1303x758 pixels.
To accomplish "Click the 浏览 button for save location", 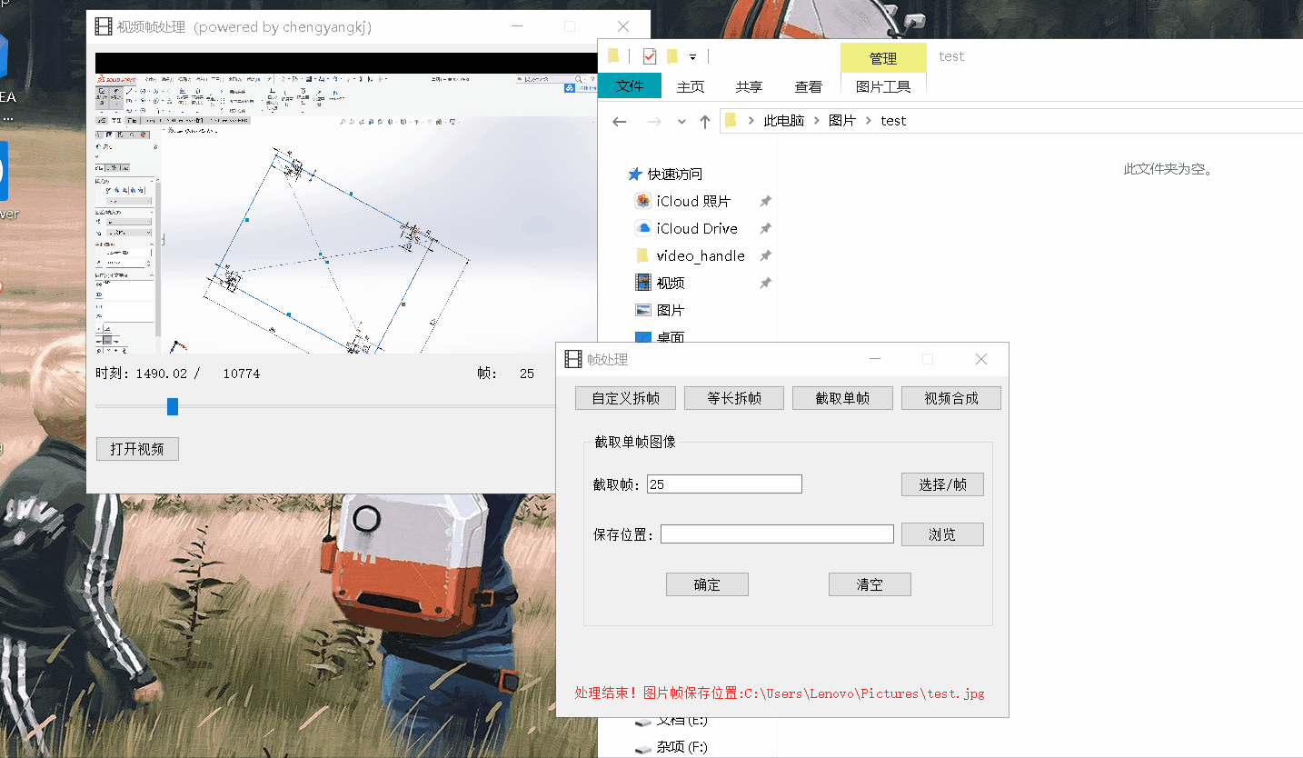I will coord(942,534).
